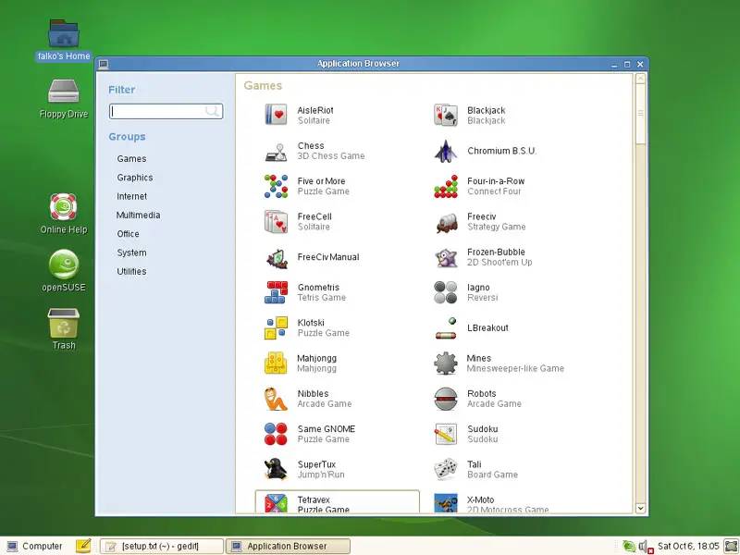Open the Klotski puzzle icon
The image size is (740, 555).
click(276, 327)
